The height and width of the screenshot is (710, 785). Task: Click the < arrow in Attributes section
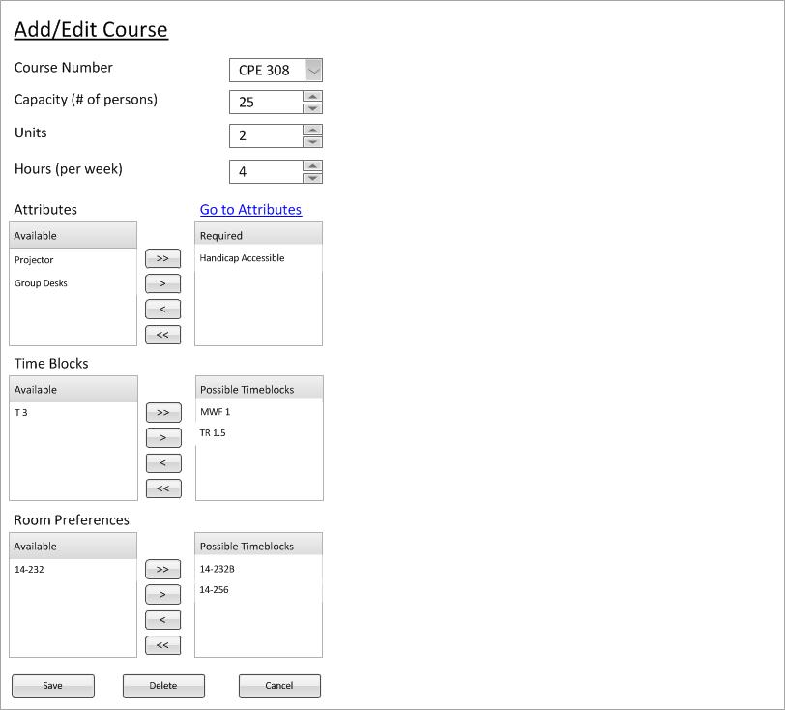162,310
